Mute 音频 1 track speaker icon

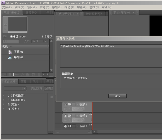pos(66,116)
